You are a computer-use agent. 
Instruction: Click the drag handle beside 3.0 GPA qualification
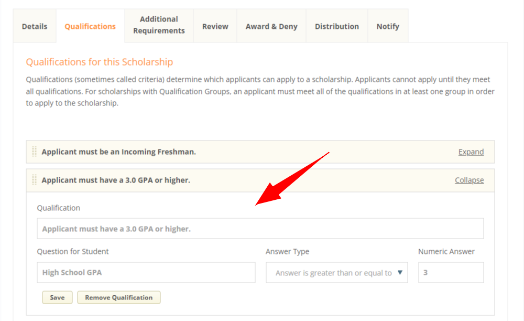click(34, 180)
